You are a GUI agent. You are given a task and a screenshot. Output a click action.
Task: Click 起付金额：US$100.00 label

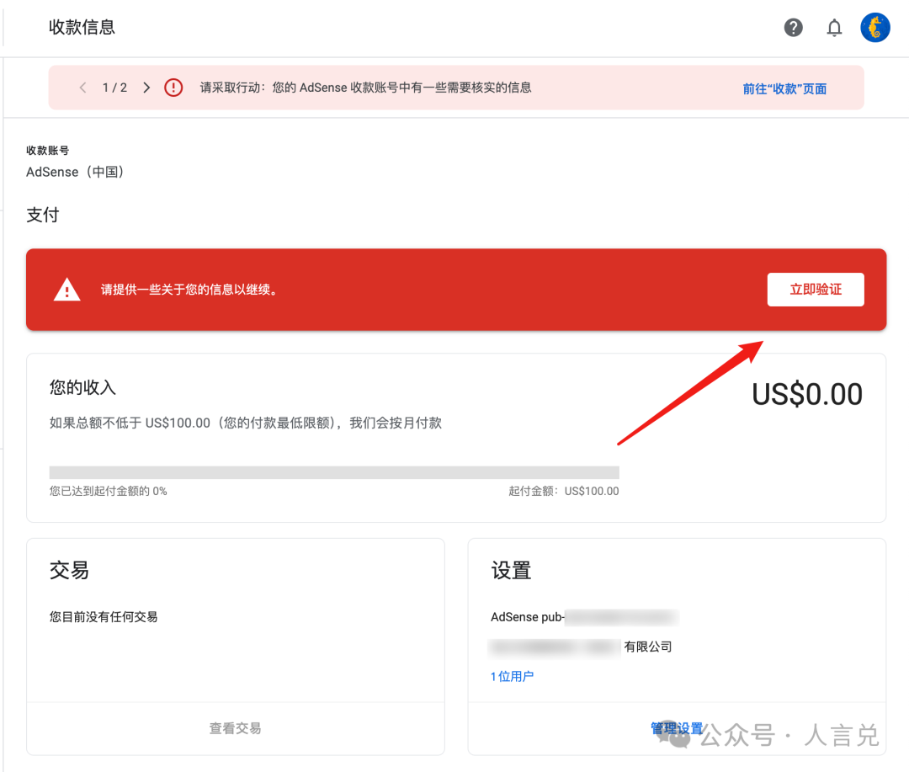(563, 492)
